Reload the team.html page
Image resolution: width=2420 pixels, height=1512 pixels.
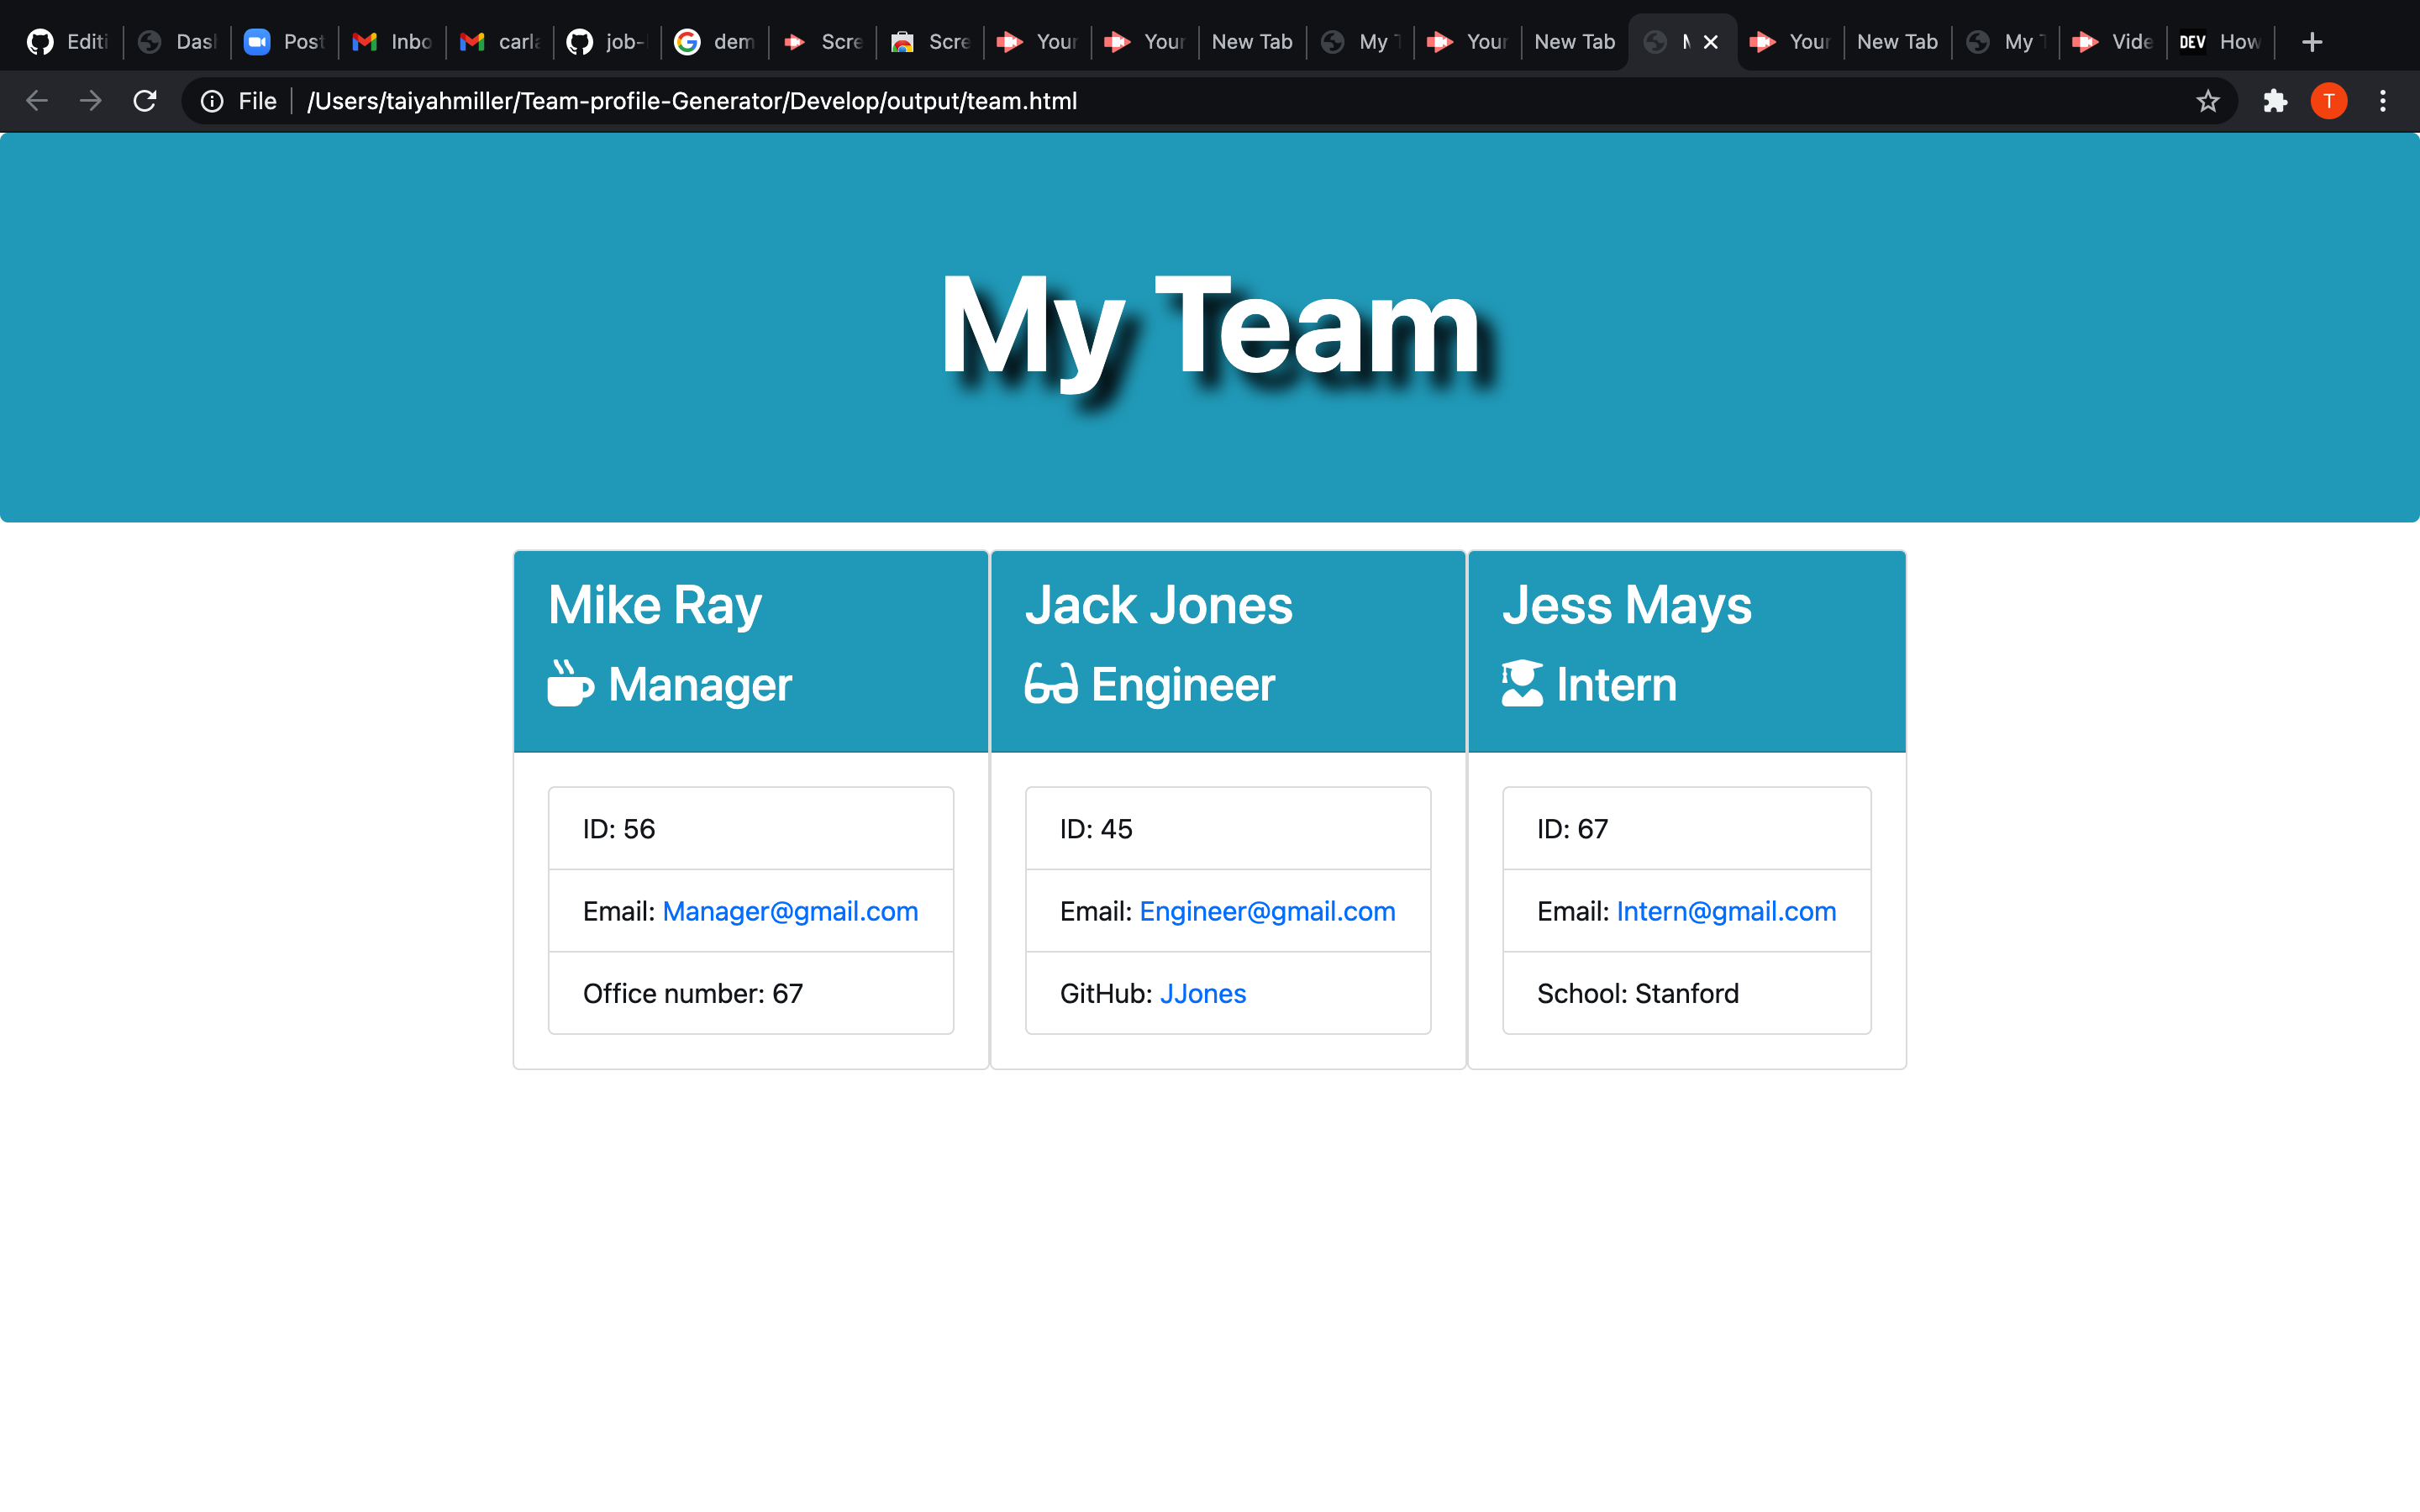144,100
